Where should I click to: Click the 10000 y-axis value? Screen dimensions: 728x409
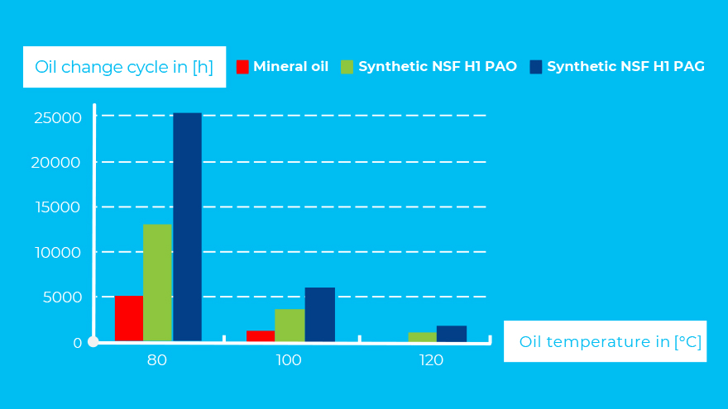[58, 253]
